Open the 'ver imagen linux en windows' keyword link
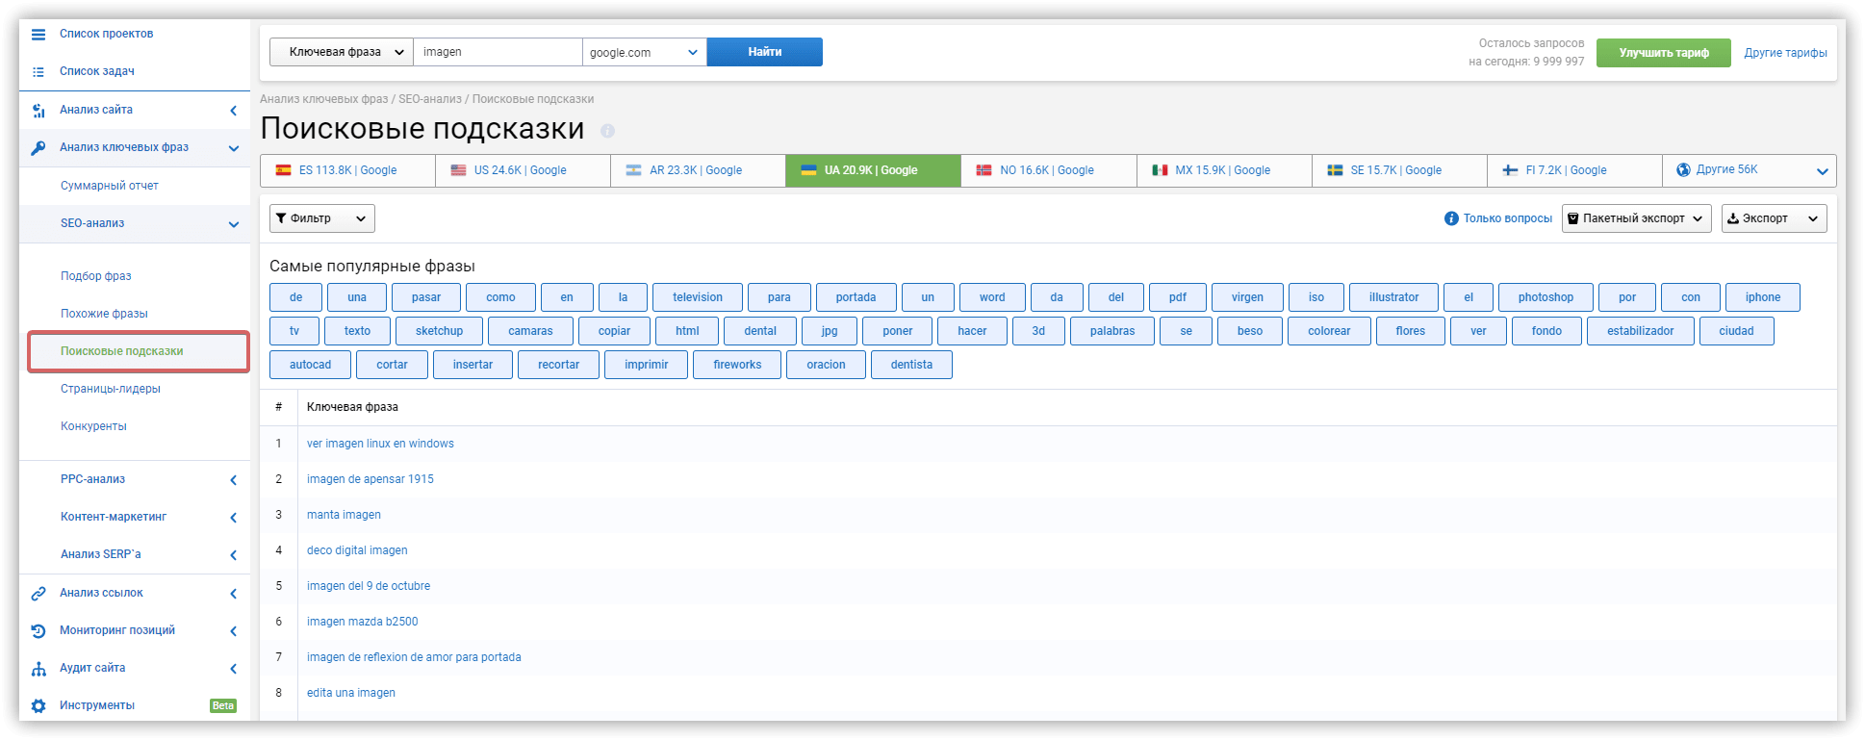 (x=380, y=444)
